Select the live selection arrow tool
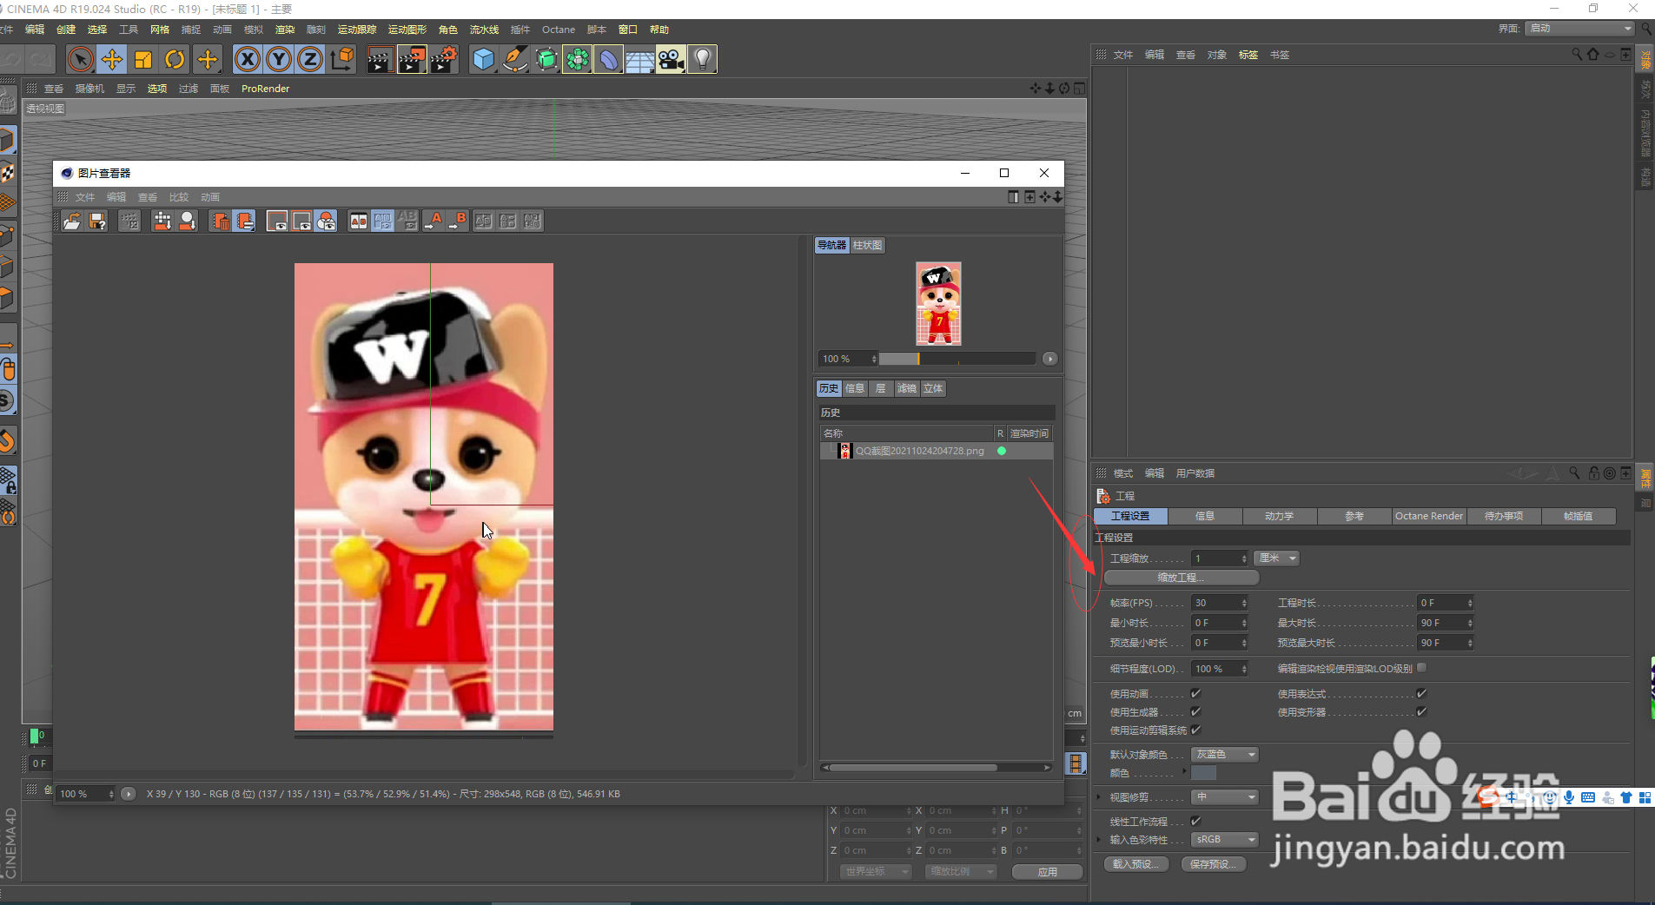The image size is (1655, 905). 80,59
